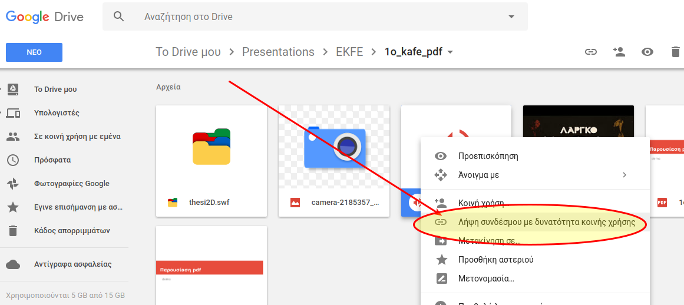Image resolution: width=684 pixels, height=305 pixels.
Task: Click the My Drive sidebar icon
Action: [x=13, y=89]
